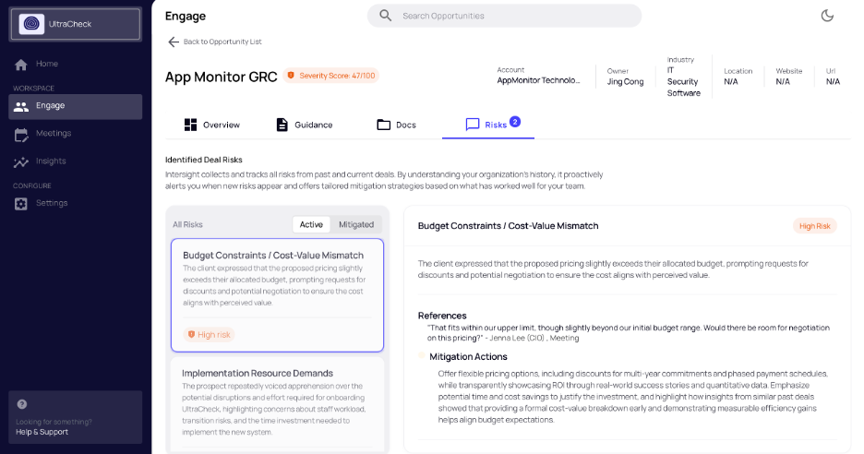The width and height of the screenshot is (864, 454).
Task: Open Home from the sidebar house icon
Action: 21,65
